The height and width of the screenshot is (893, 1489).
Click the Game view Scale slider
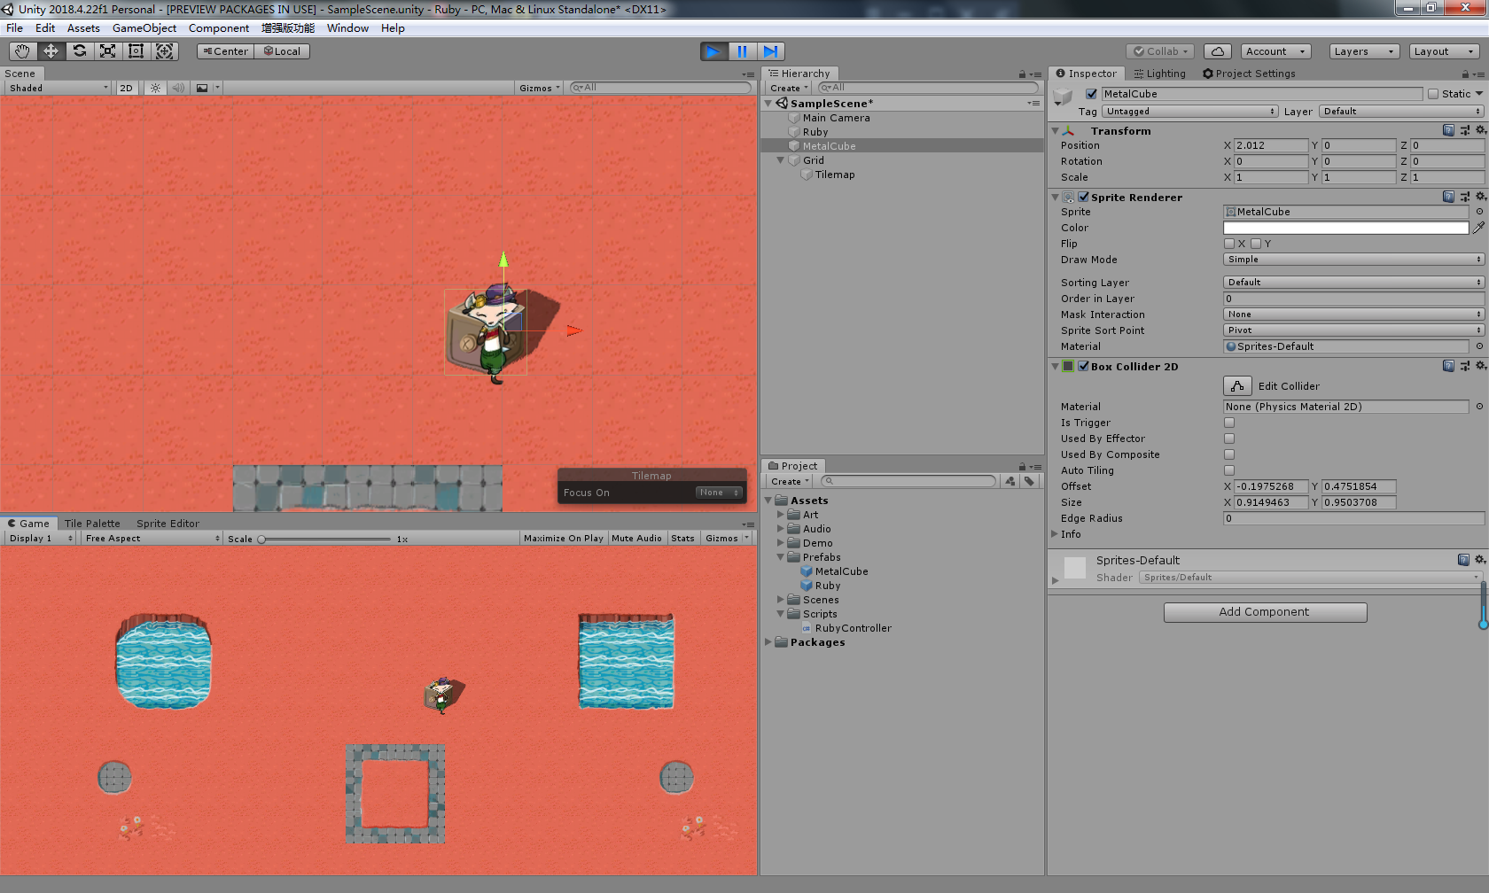[x=325, y=539]
